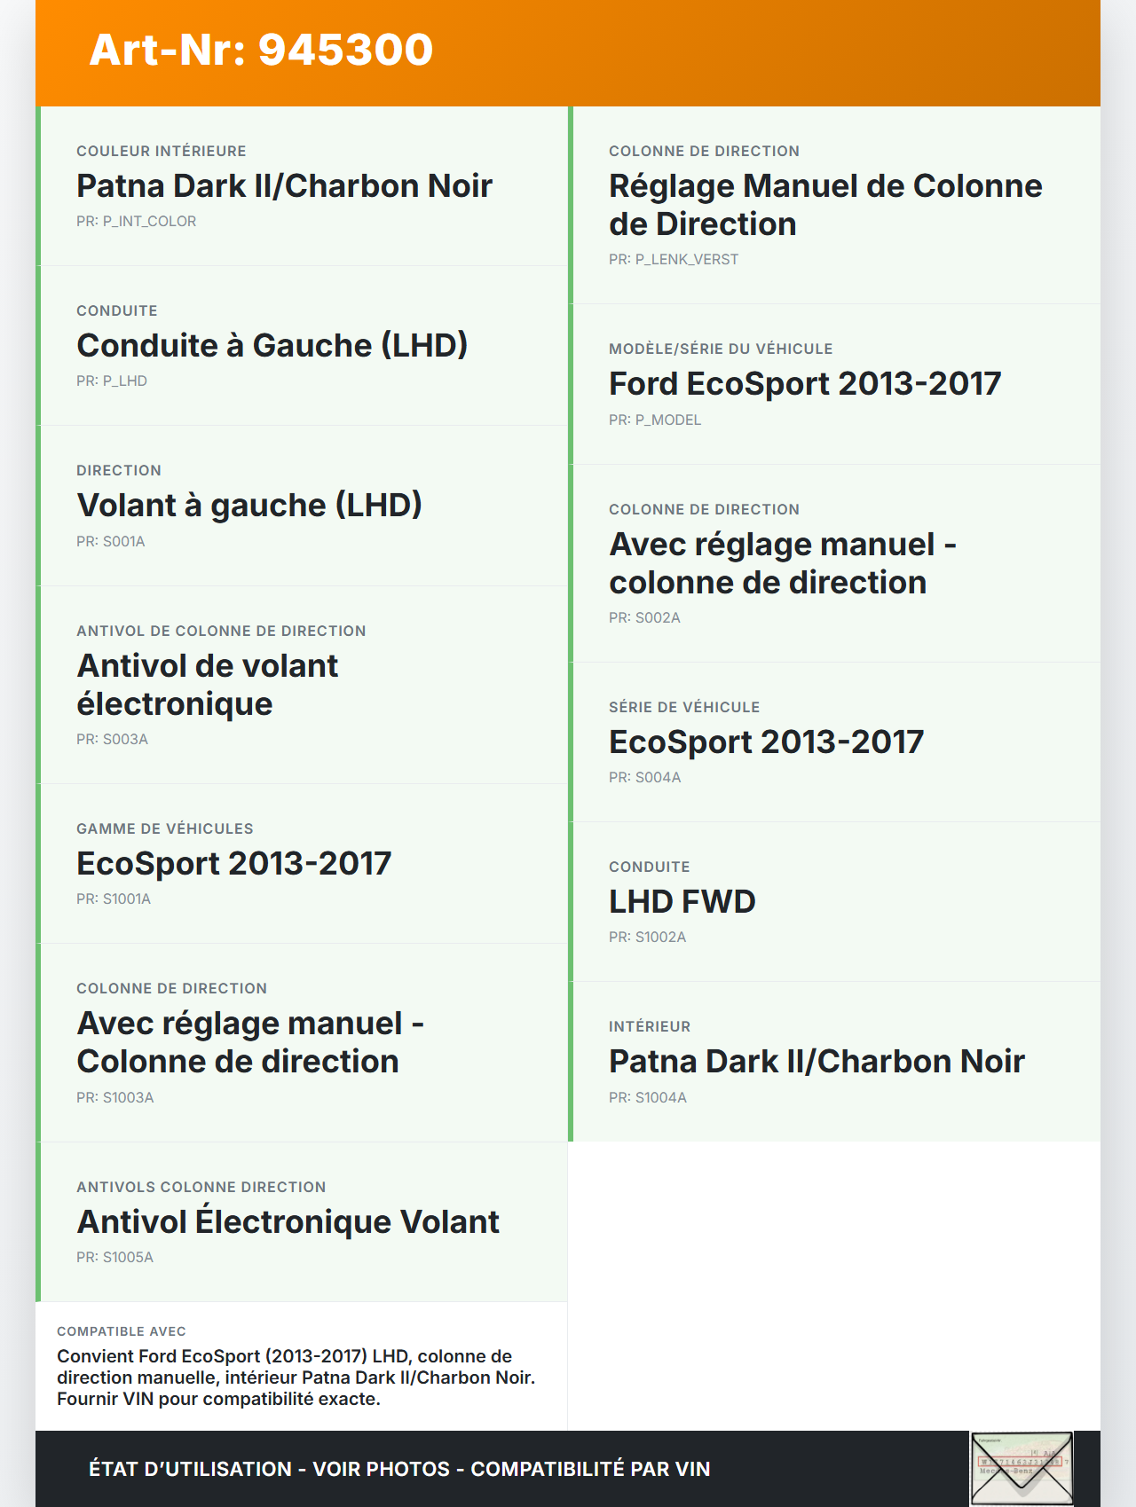Click the envelope VIN image icon
Screen dimensions: 1136x1507
point(1022,1468)
